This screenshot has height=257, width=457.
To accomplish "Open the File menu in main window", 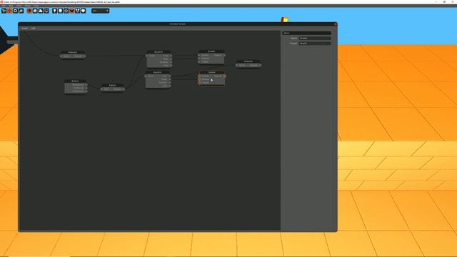I will [x=4, y=6].
